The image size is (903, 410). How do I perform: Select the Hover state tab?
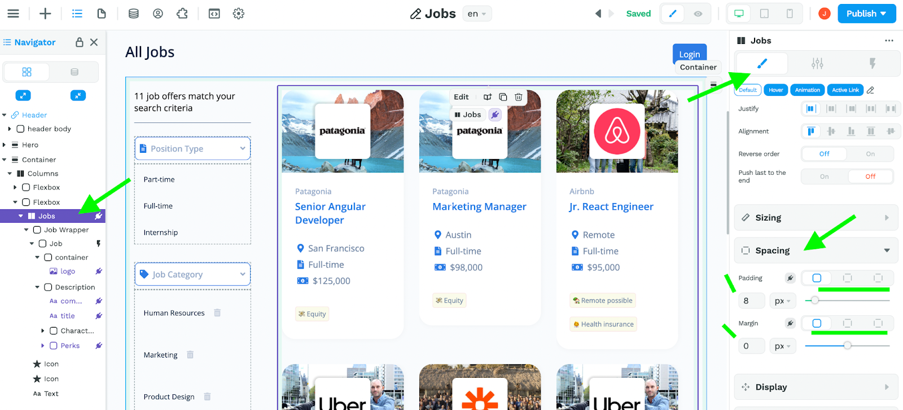coord(776,90)
